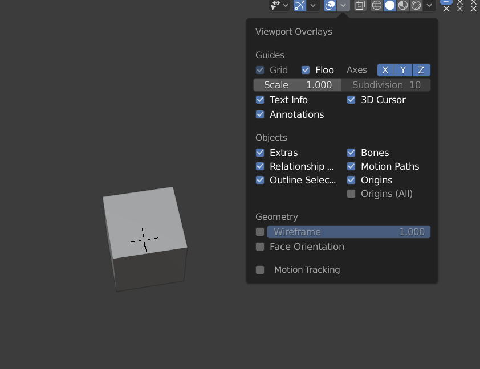
Task: Select Solid viewport shading mode
Action: coord(390,5)
